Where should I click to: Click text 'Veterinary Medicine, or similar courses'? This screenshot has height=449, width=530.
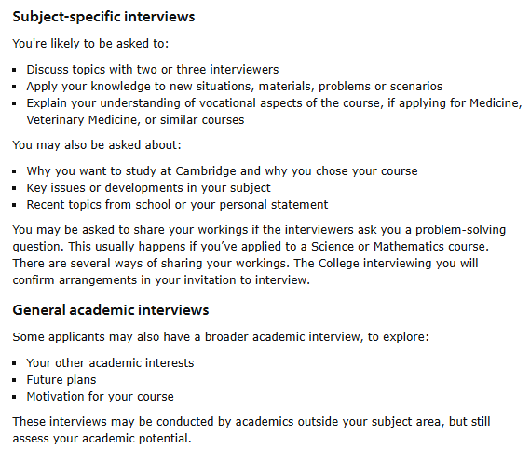(135, 120)
